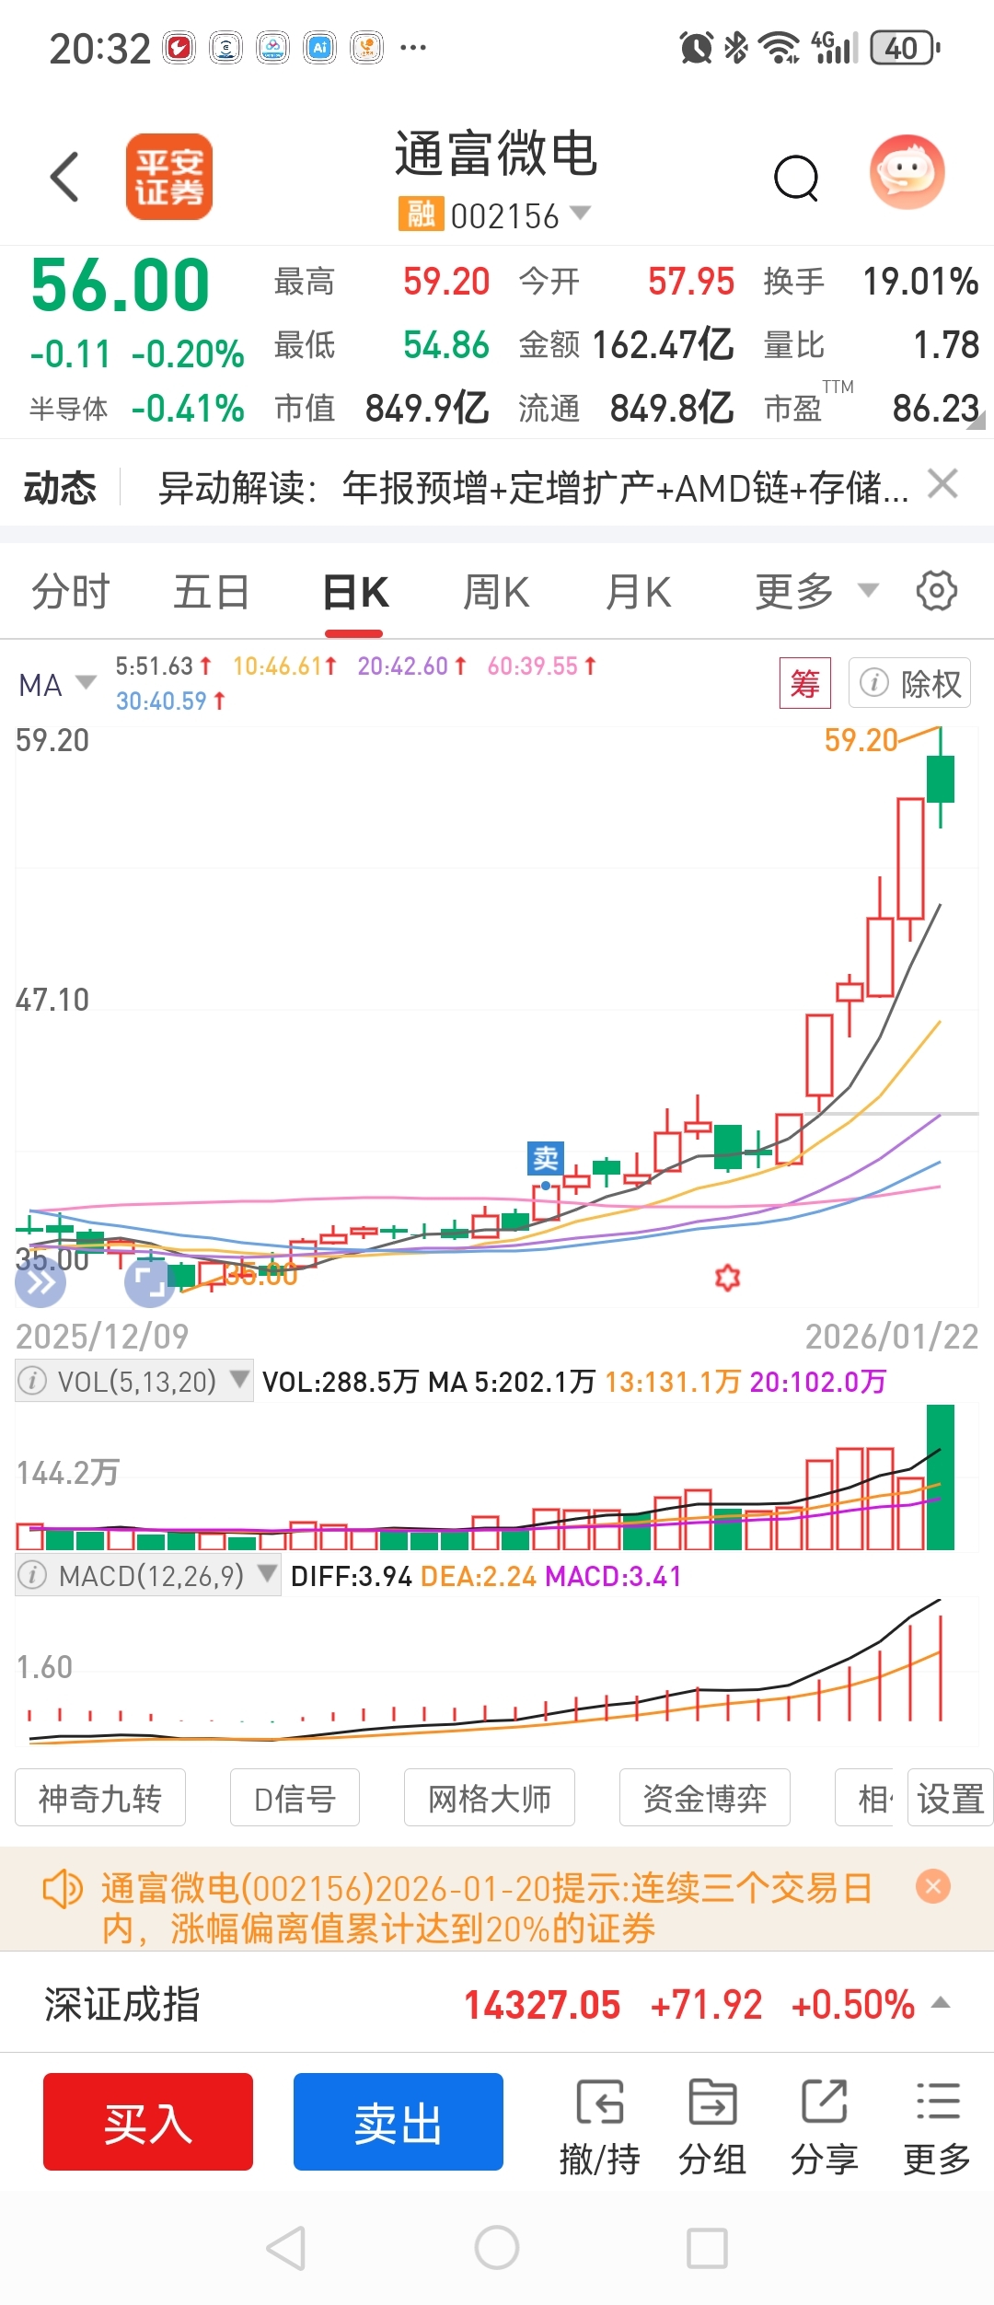Screen dimensions: 994x2305
Task: Select the 日K tab
Action: (x=355, y=592)
